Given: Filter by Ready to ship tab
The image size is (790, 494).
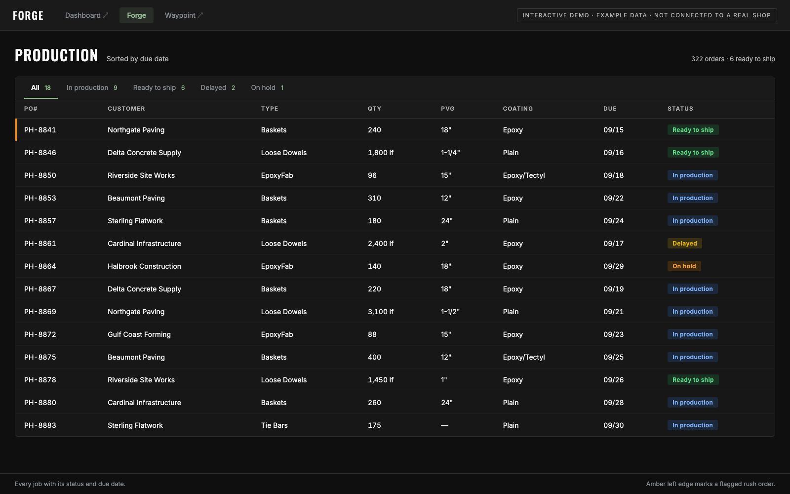Looking at the screenshot, I should pyautogui.click(x=159, y=87).
